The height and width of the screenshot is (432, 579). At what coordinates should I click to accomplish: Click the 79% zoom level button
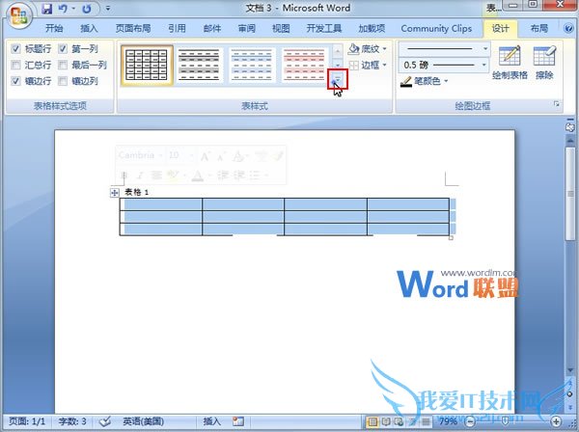448,421
